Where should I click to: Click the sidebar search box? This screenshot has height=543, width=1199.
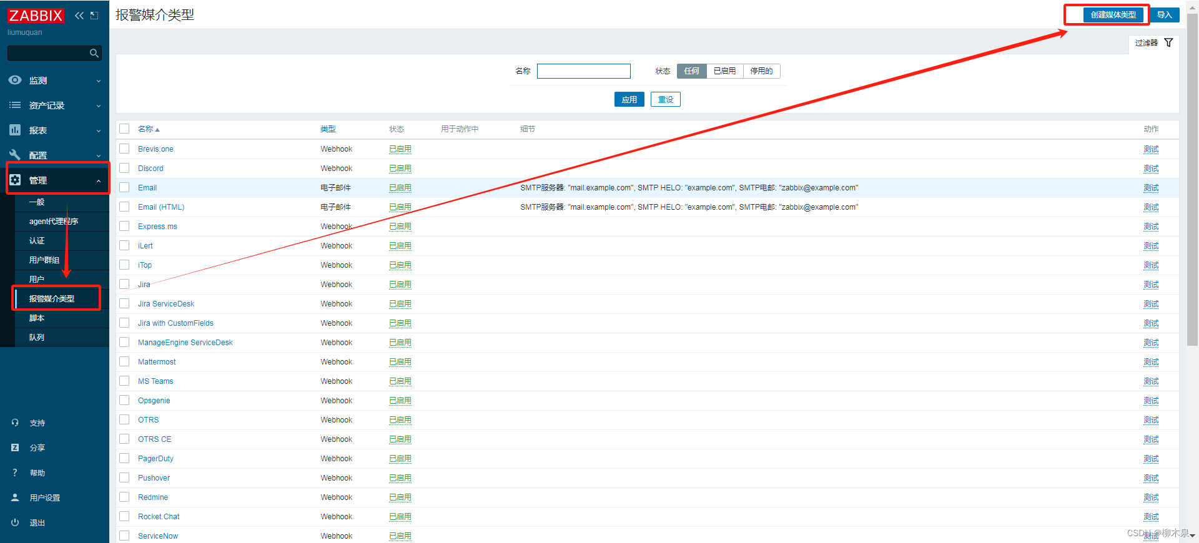pos(54,53)
